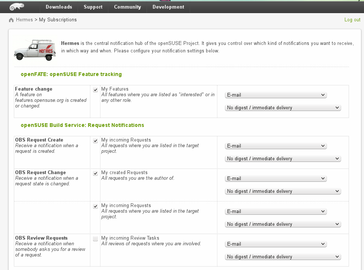Image resolution: width=364 pixels, height=270 pixels.
Task: Open the Development menu
Action: pyautogui.click(x=168, y=7)
